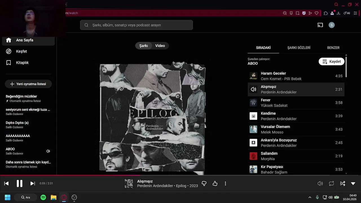Select the BENZER tab

pos(333,48)
